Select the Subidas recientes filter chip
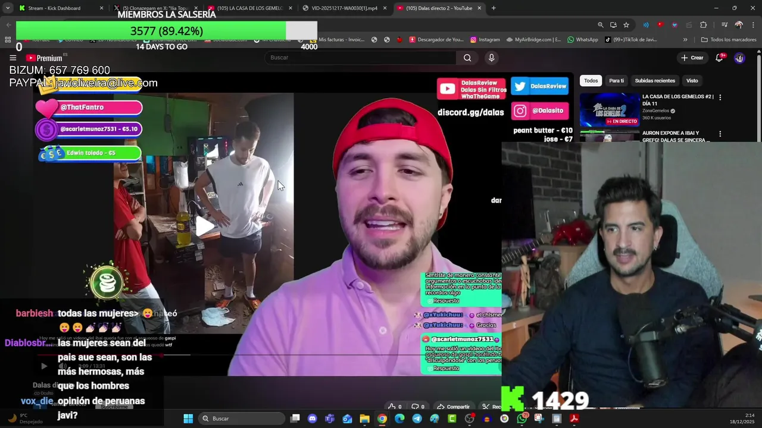Viewport: 762px width, 428px height. 655,80
